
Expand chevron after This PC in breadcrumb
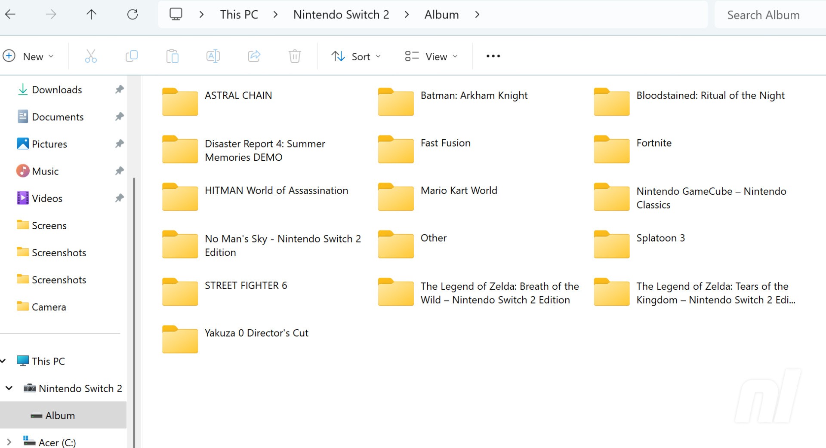(275, 15)
